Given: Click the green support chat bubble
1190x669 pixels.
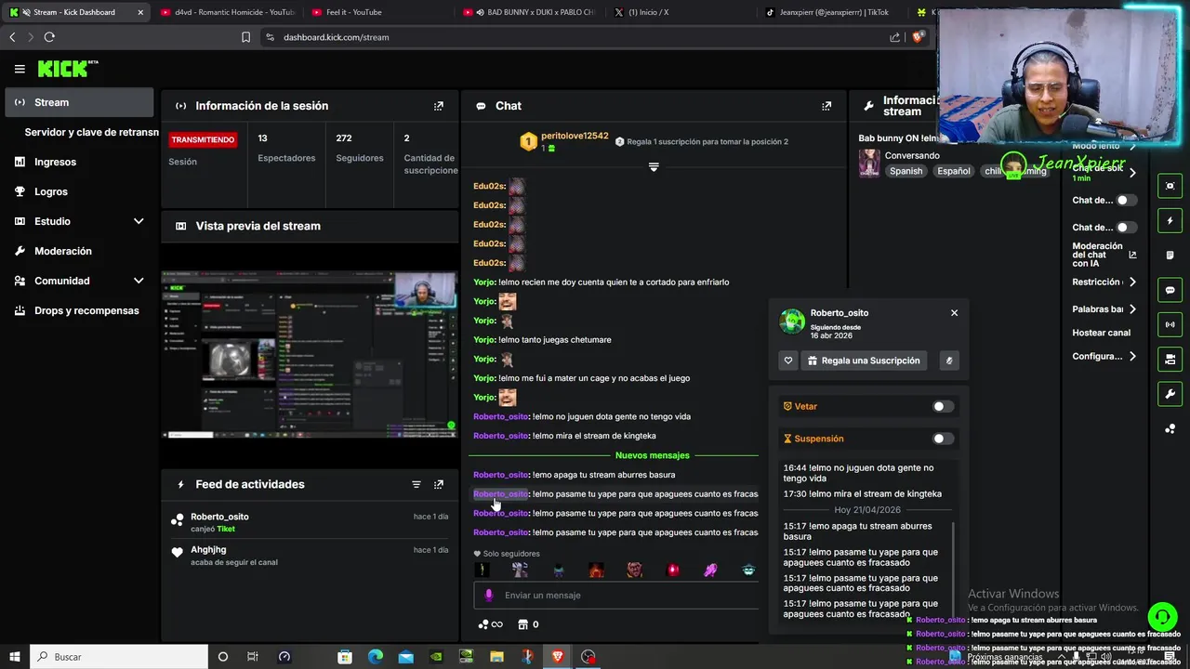Looking at the screenshot, I should [x=1162, y=617].
